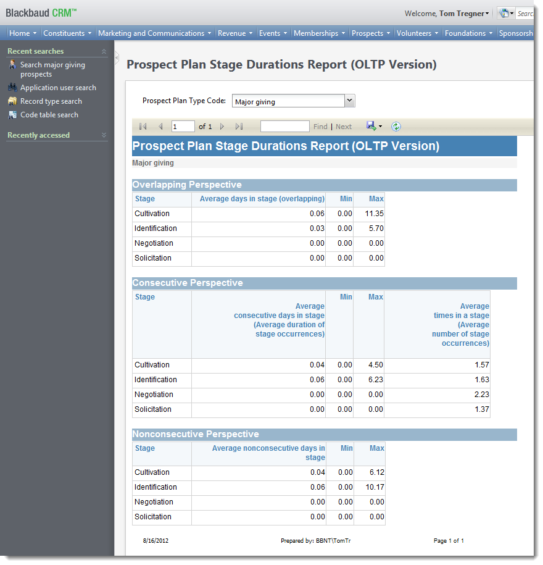The width and height of the screenshot is (543, 565).
Task: Click the Next link in report toolbar
Action: tap(344, 127)
